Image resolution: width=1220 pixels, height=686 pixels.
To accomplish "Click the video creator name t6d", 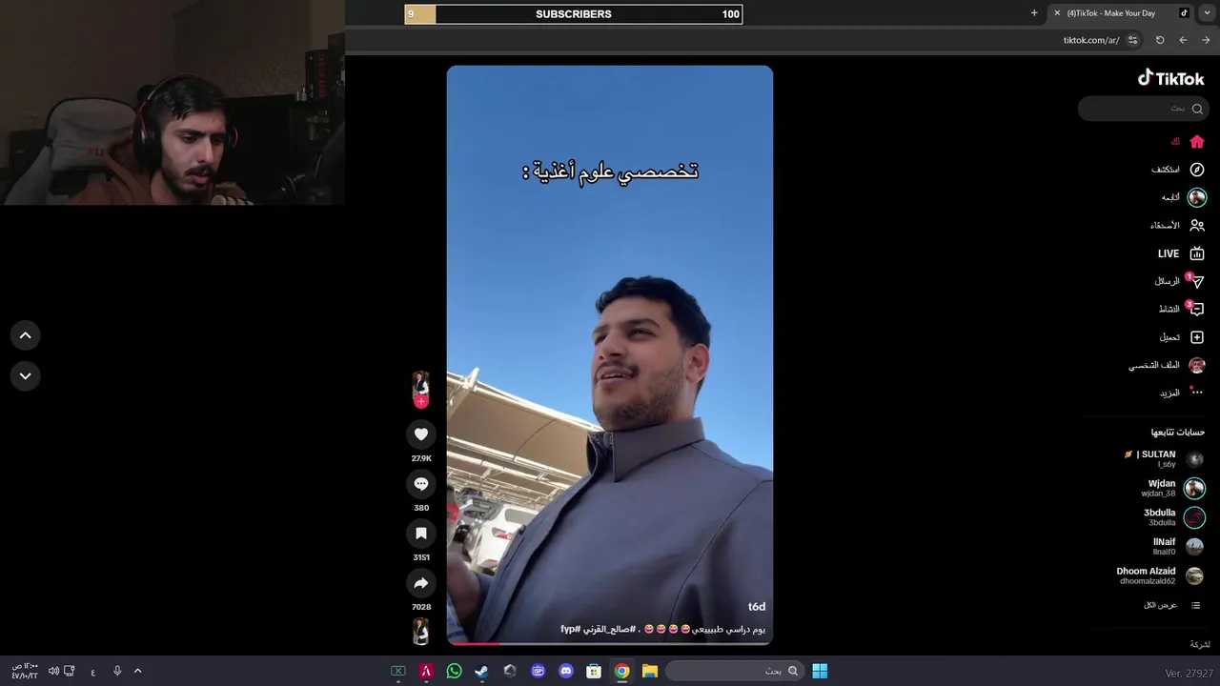I will (x=757, y=607).
